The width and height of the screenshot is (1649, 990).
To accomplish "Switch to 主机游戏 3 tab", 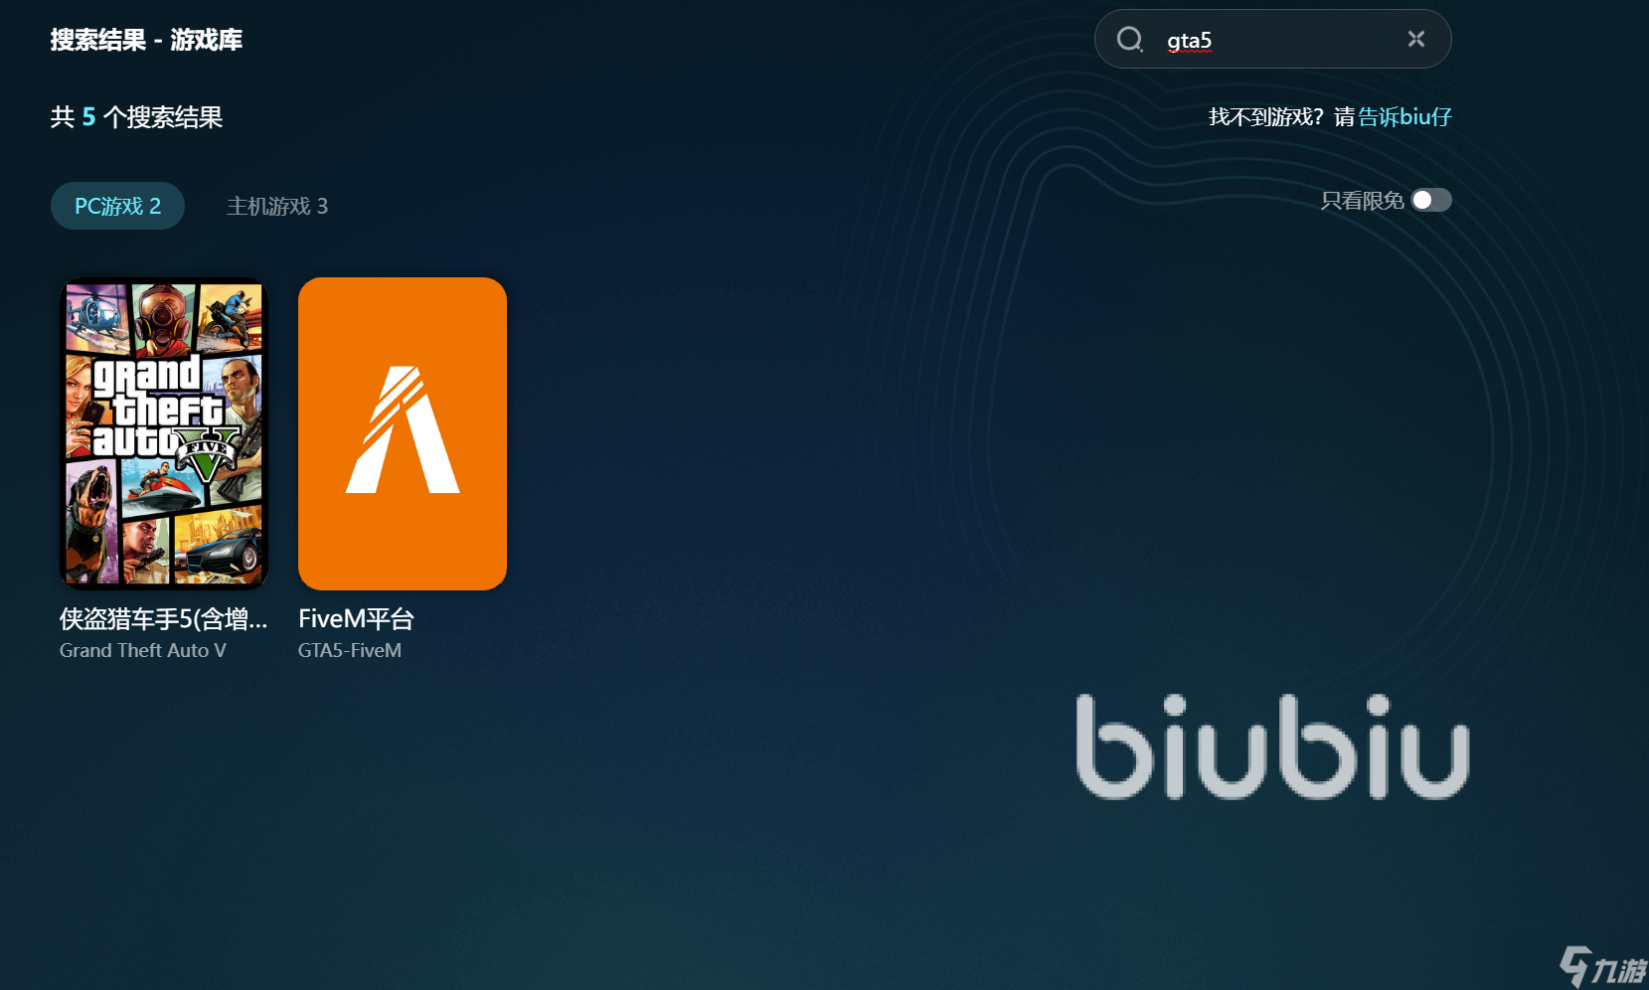I will (x=277, y=206).
